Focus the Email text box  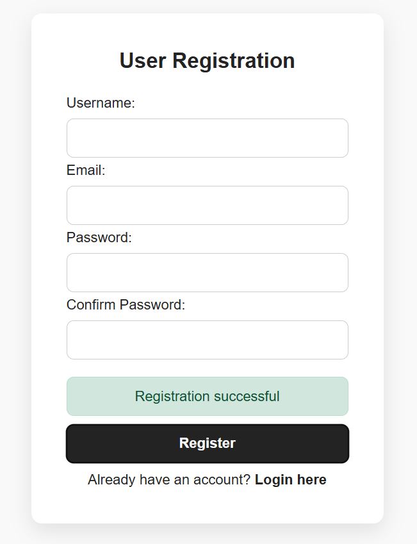[x=207, y=205]
